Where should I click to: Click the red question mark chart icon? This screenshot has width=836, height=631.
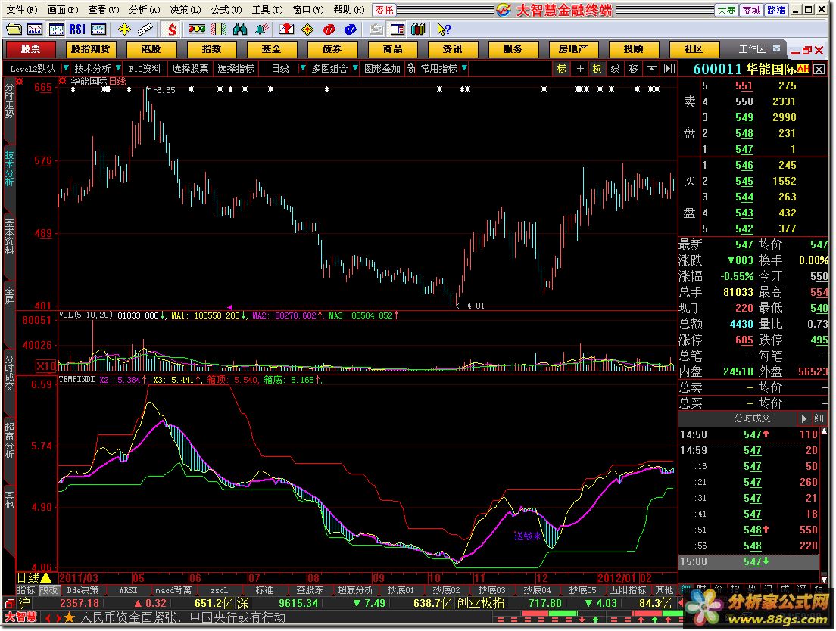(x=286, y=30)
